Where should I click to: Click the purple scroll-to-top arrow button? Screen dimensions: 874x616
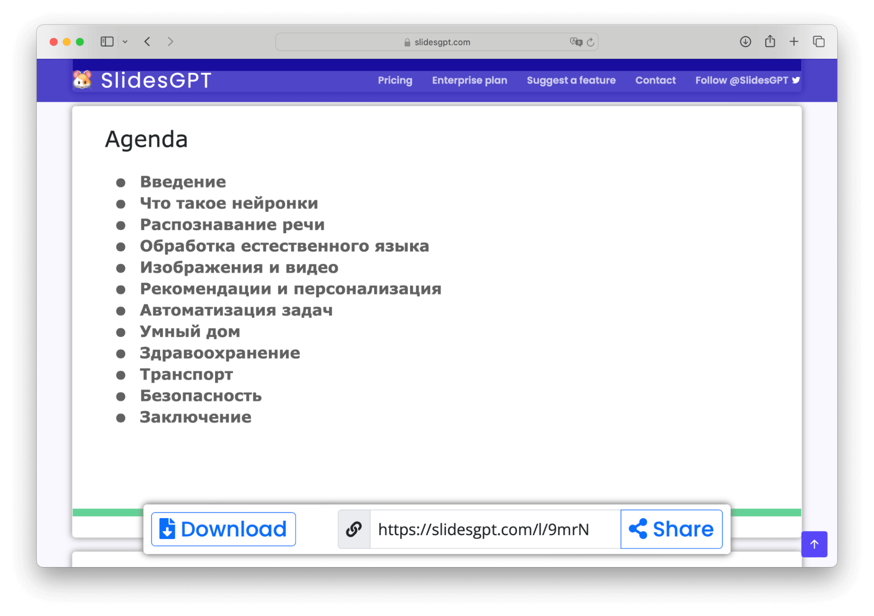pyautogui.click(x=814, y=544)
